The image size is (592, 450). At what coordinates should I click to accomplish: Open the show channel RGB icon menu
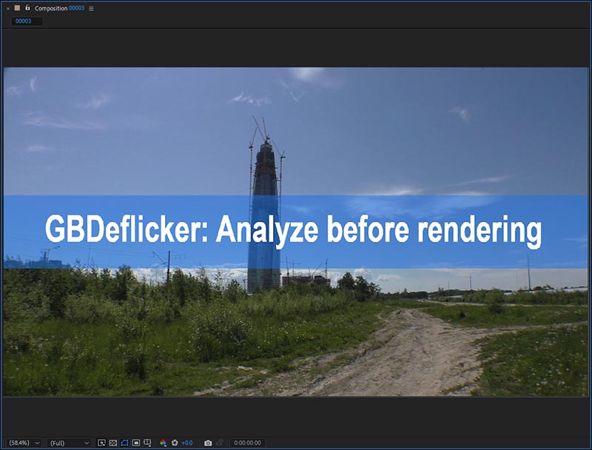[163, 443]
